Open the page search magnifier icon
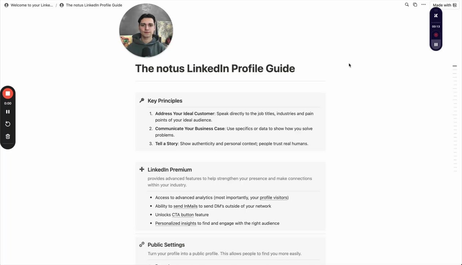The height and width of the screenshot is (265, 462). 407,5
